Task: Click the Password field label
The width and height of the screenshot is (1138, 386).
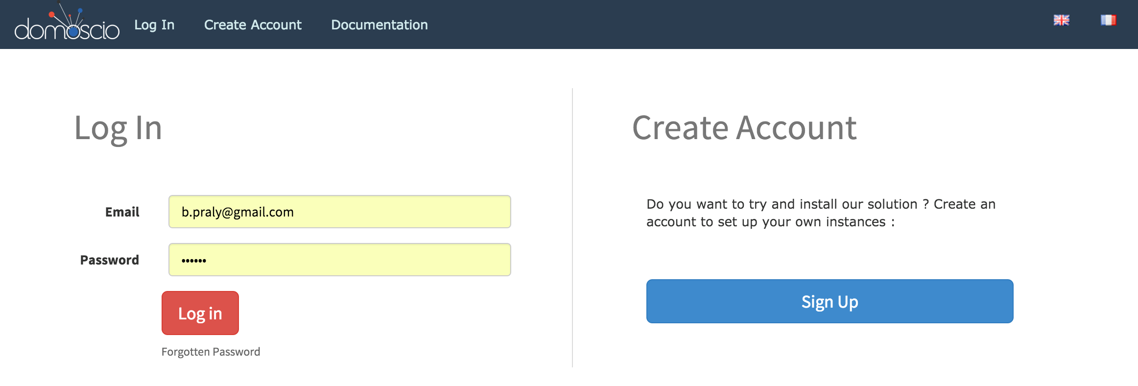Action: pos(109,260)
